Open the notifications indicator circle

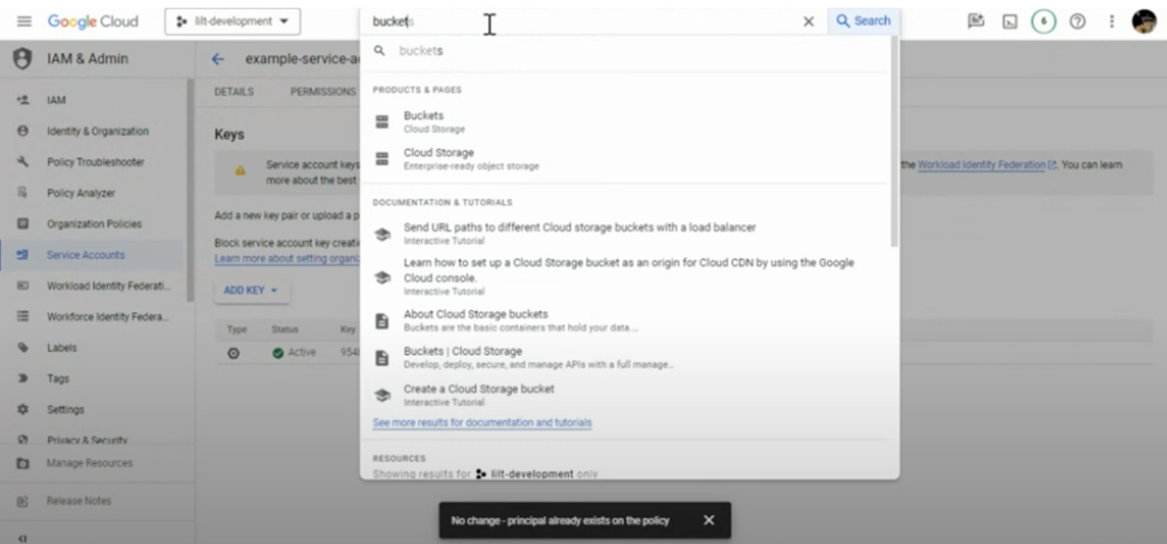1043,21
